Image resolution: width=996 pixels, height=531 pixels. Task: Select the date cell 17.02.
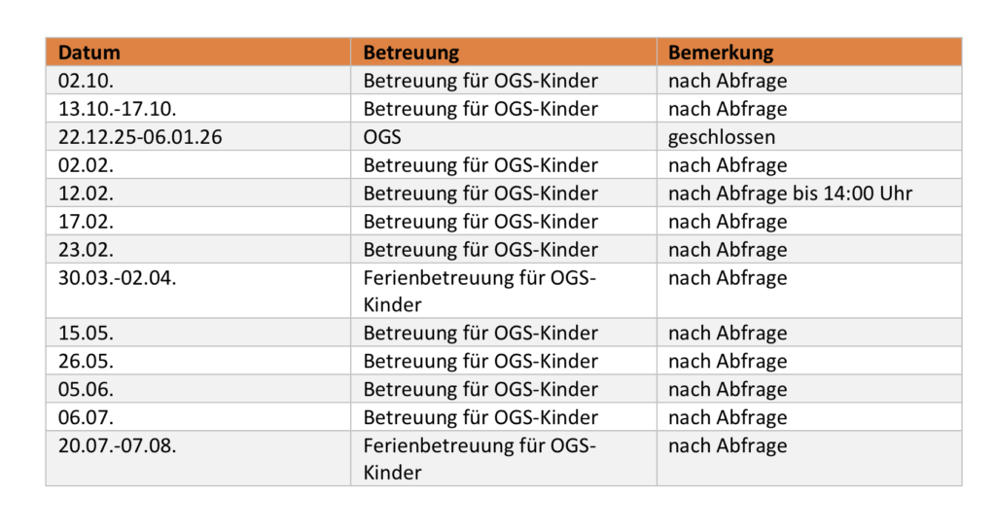tap(86, 222)
